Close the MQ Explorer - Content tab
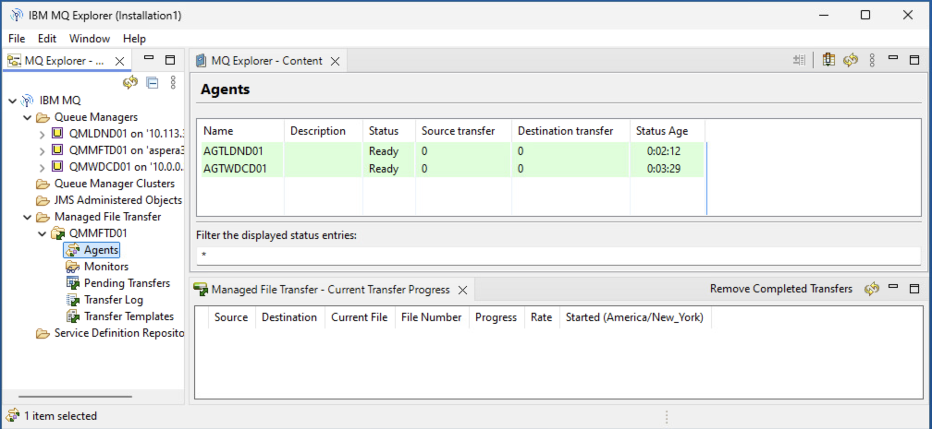The width and height of the screenshot is (932, 429). pos(335,61)
